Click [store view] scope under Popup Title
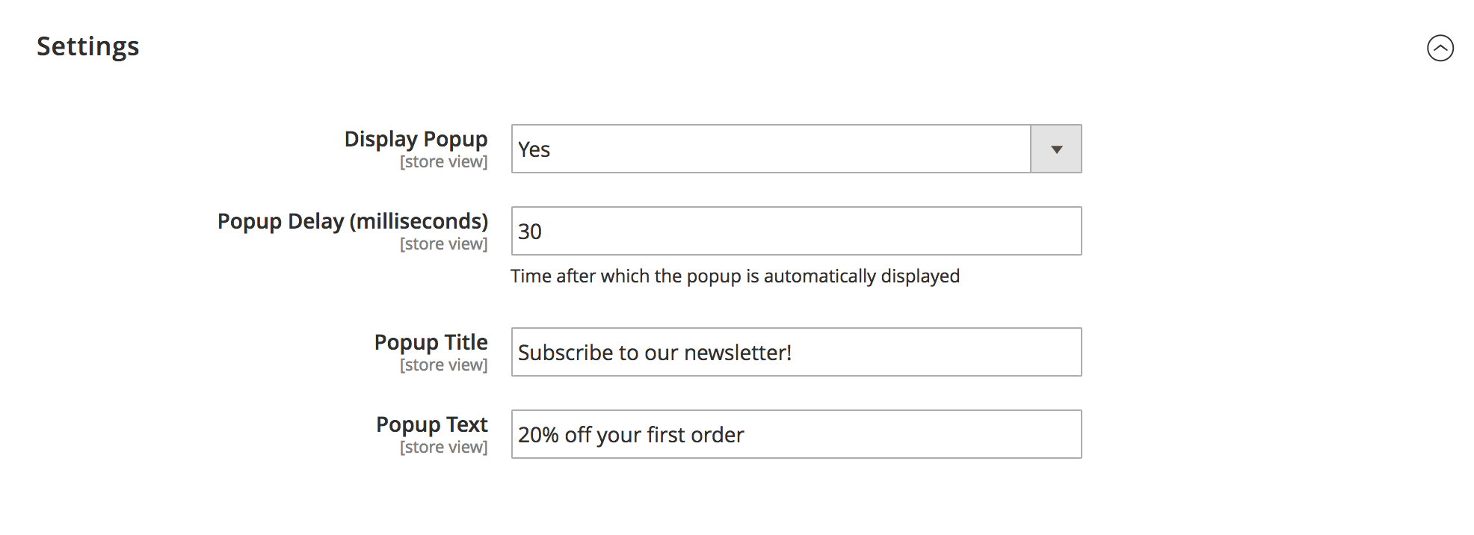Screen dimensions: 1474x535 pyautogui.click(x=443, y=365)
